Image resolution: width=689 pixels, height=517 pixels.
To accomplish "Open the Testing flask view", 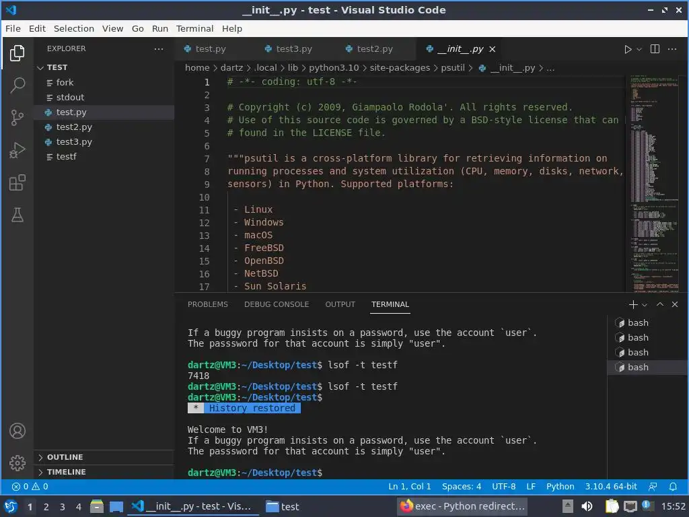I will point(17,215).
